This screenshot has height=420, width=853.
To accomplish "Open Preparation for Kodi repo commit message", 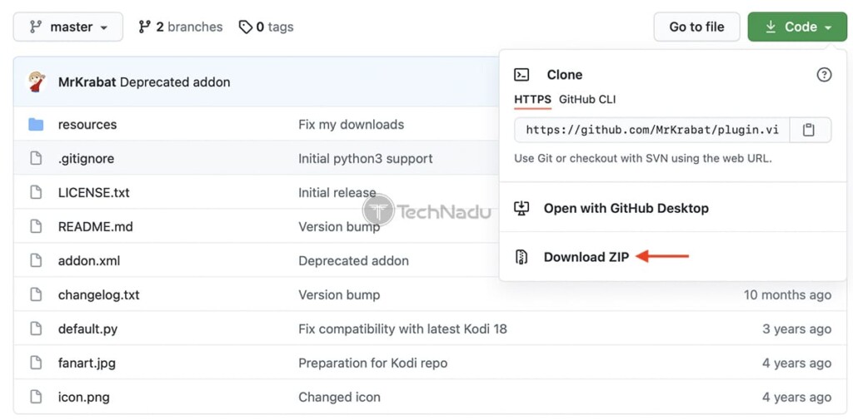I will (x=372, y=363).
